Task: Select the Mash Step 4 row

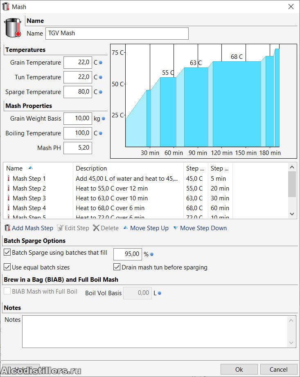Action: point(29,208)
